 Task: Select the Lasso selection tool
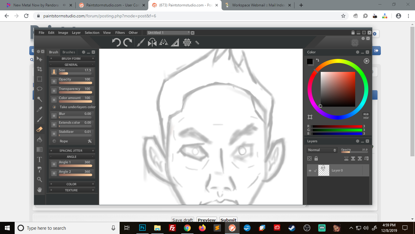(x=39, y=89)
